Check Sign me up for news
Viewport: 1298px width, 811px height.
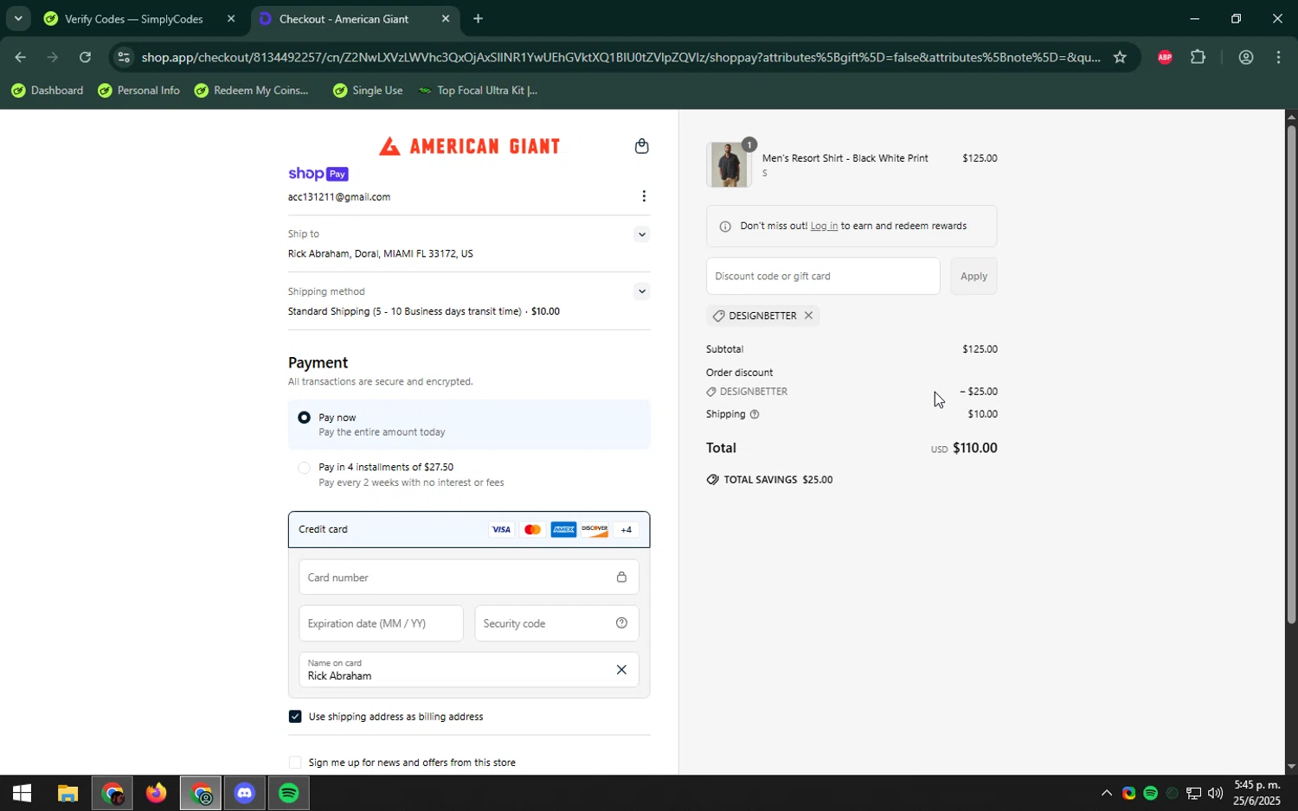tap(295, 763)
